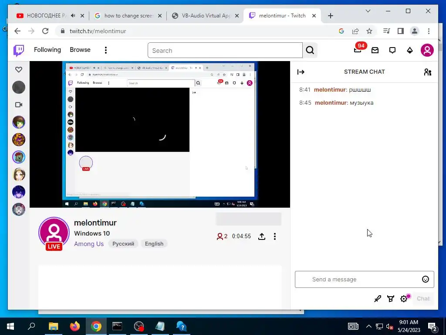
Task: Click Get Bits diamond icon
Action: (x=409, y=51)
